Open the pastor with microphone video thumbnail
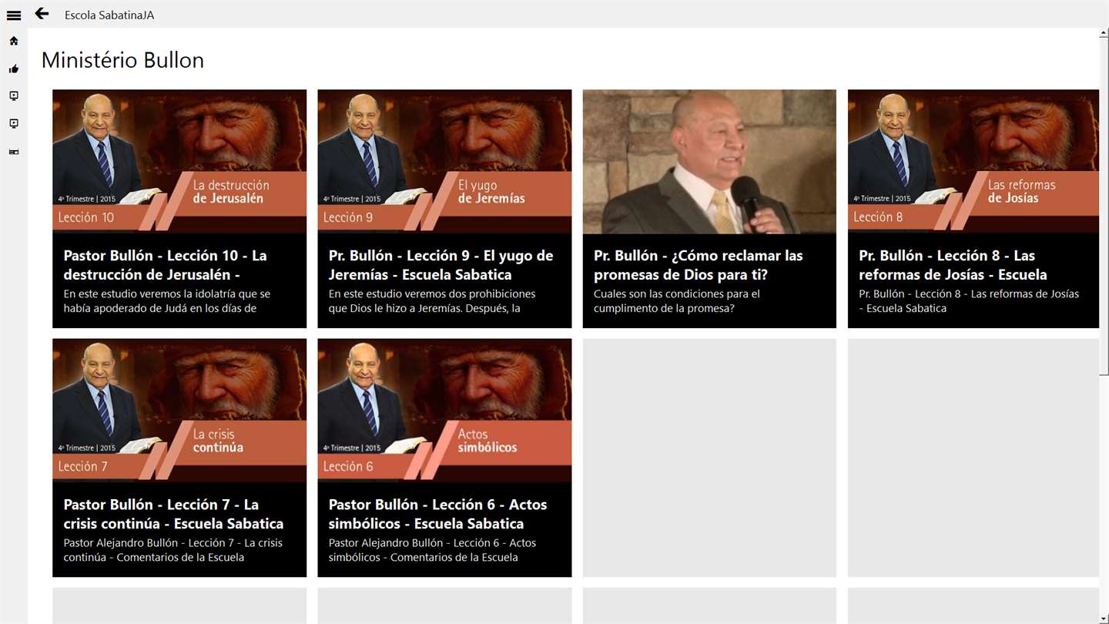Image resolution: width=1109 pixels, height=624 pixels. coord(709,162)
